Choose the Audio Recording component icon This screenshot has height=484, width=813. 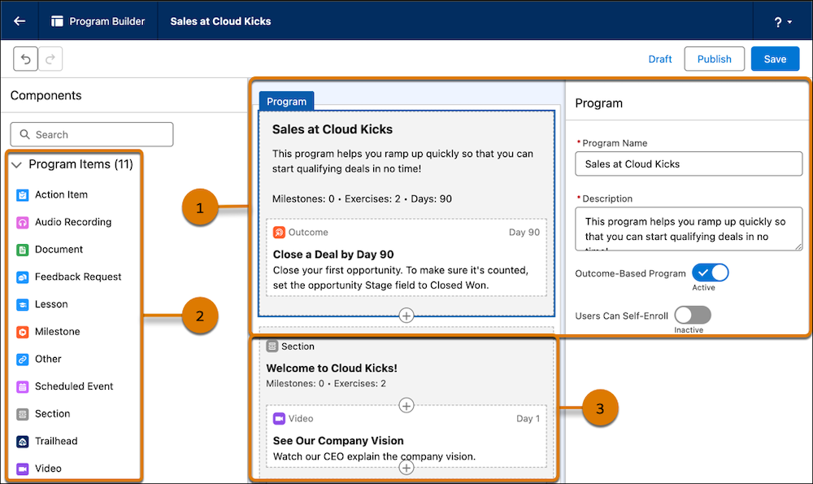(22, 223)
